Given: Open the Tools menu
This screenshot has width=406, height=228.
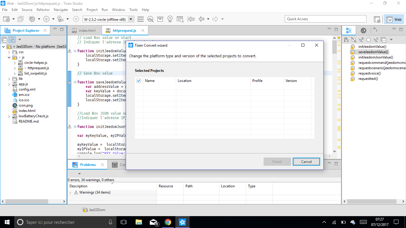Looking at the screenshot, I should coord(133,9).
